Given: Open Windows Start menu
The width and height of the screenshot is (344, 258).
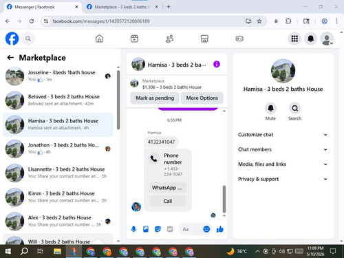Looking at the screenshot, I should [8, 251].
